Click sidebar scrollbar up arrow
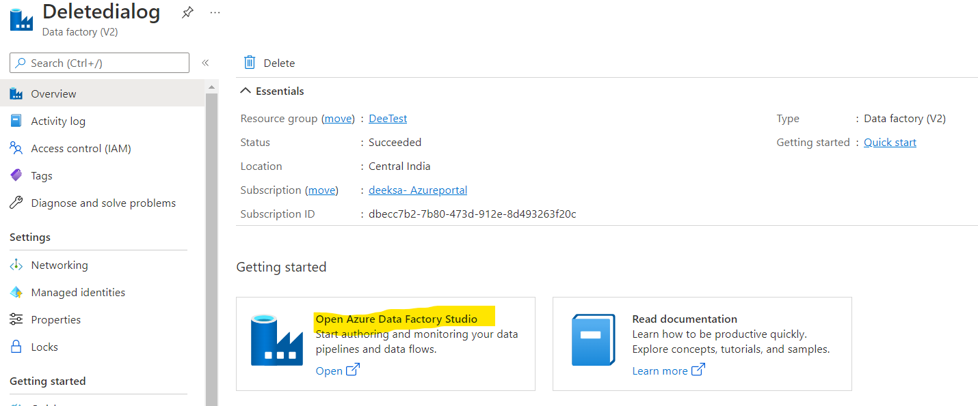Screen dimensions: 978x406 212,87
